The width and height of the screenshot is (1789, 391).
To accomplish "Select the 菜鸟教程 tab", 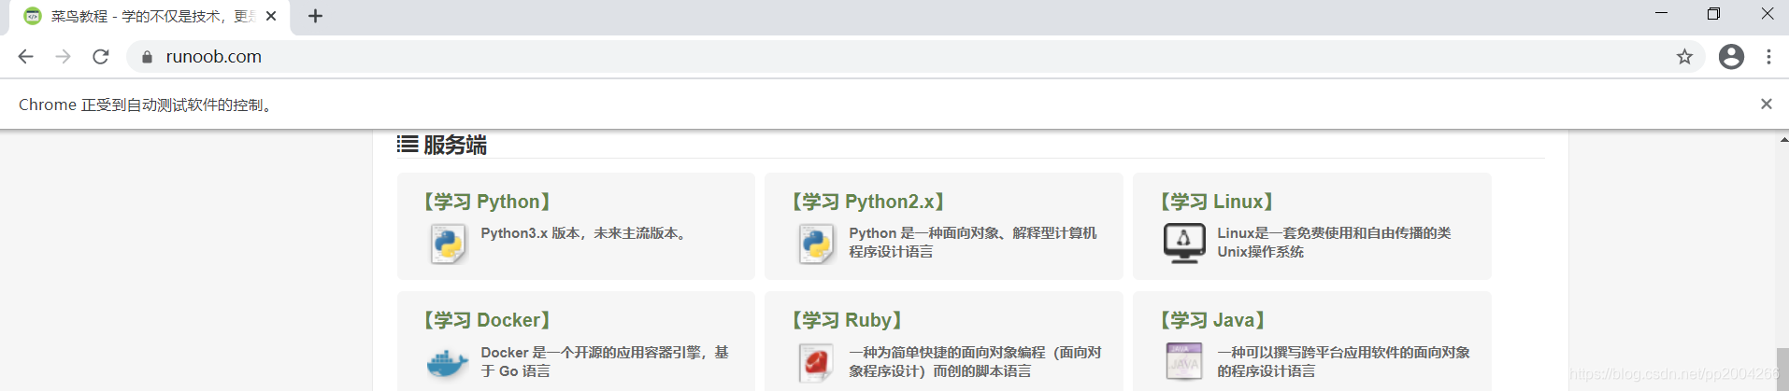I will click(150, 16).
